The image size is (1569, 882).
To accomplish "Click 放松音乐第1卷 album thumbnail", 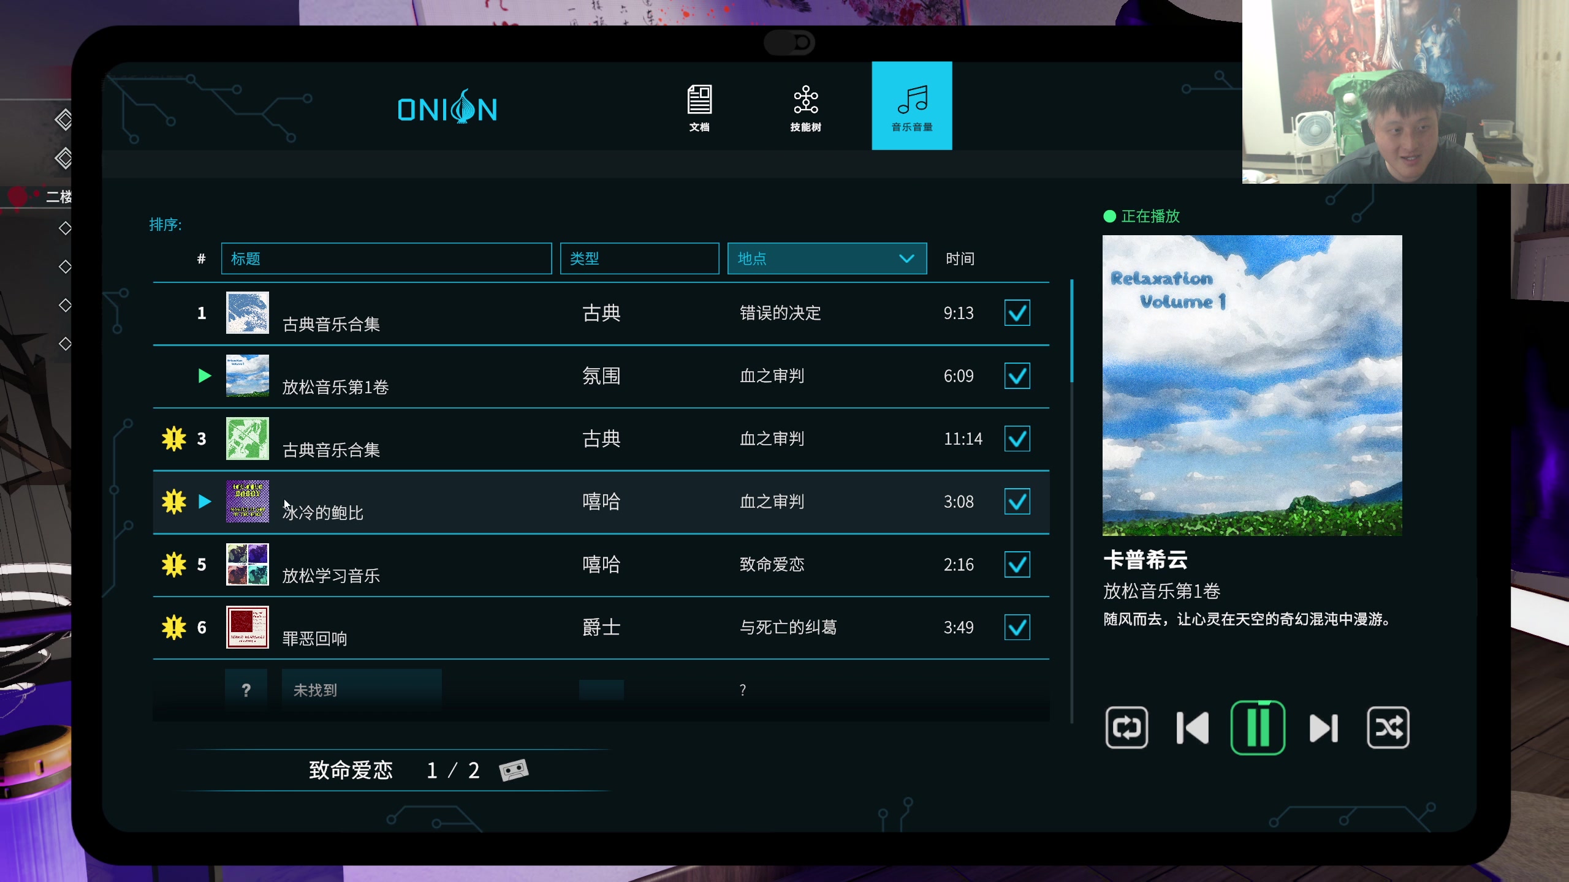I will (x=248, y=375).
